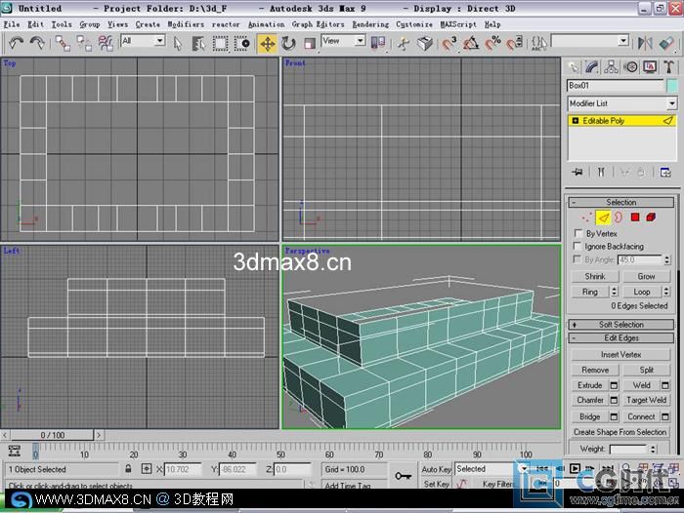Viewport: 684px width, 513px height.
Task: Open the Modifiers menu
Action: 186,24
